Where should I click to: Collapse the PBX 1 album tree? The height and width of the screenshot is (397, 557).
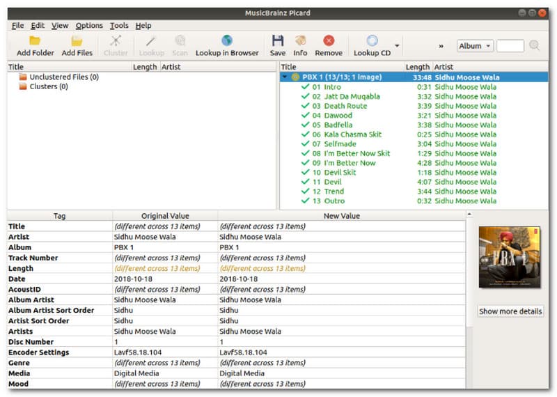285,77
